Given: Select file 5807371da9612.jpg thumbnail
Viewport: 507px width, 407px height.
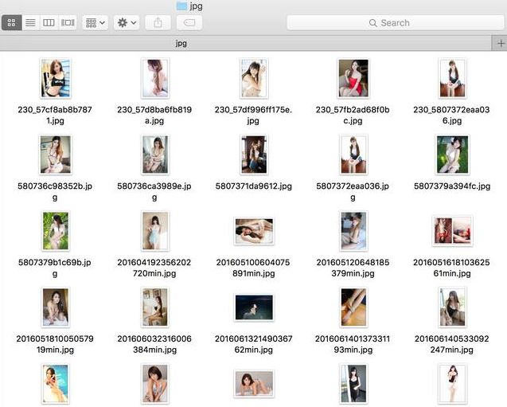Looking at the screenshot, I should (x=254, y=155).
